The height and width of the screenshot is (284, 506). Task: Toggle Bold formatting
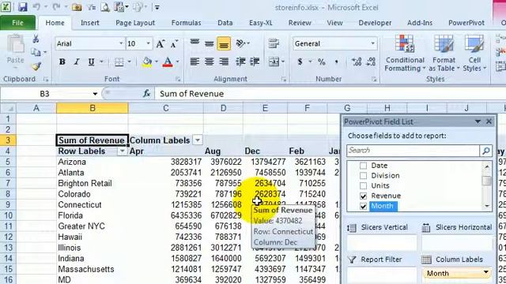[x=62, y=62]
